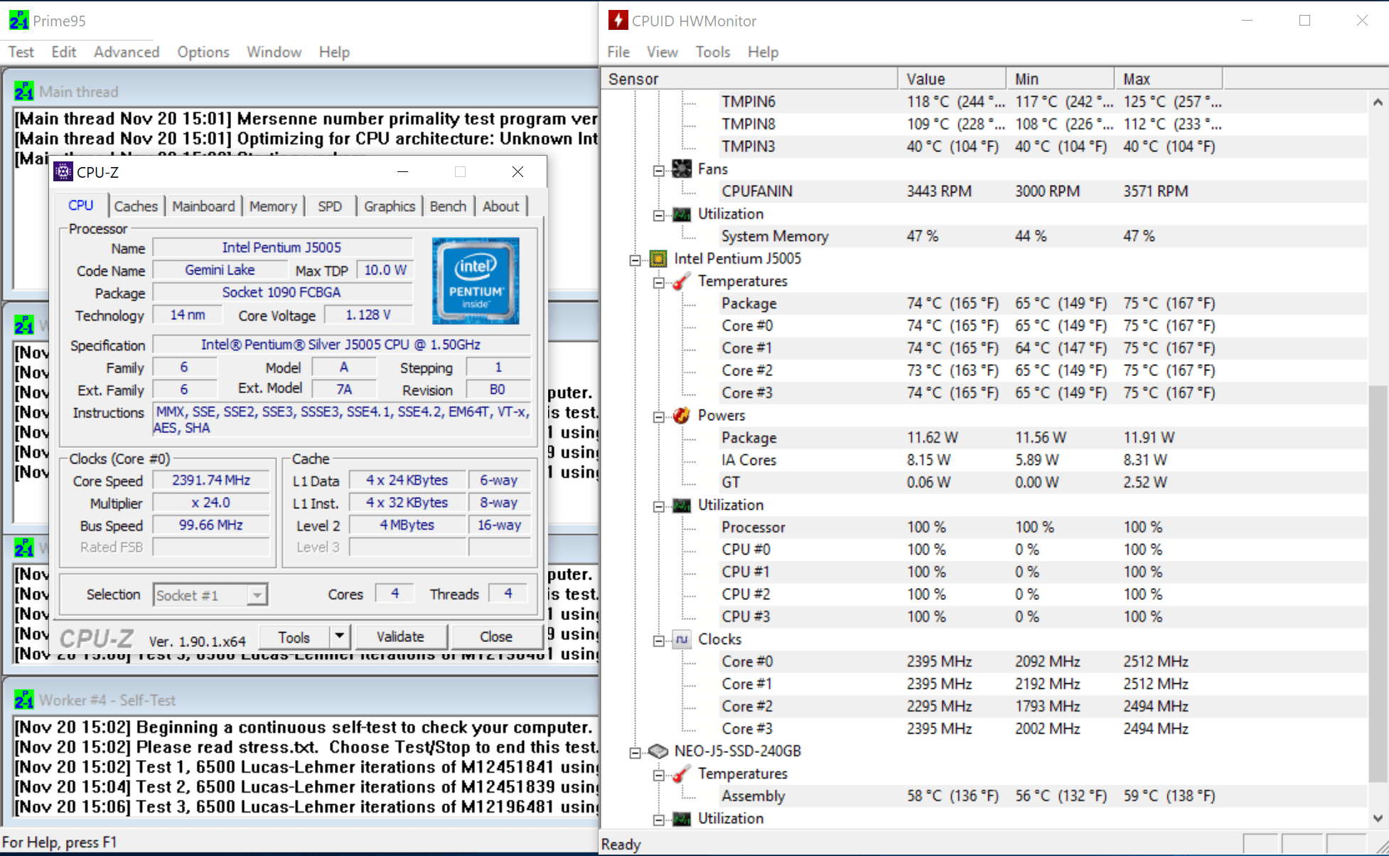The width and height of the screenshot is (1389, 856).
Task: Click the Min column header in HWMonitor
Action: pyautogui.click(x=1061, y=79)
